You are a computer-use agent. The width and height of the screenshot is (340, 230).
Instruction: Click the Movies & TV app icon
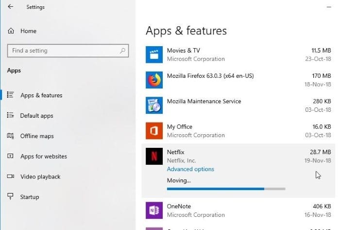[154, 54]
